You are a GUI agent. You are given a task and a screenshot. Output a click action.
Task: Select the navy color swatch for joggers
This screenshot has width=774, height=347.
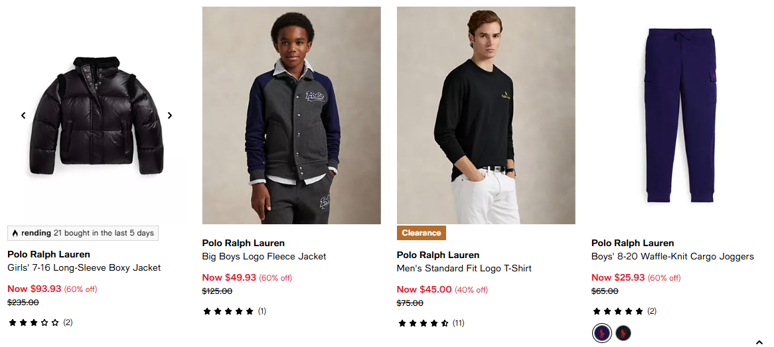coord(601,333)
